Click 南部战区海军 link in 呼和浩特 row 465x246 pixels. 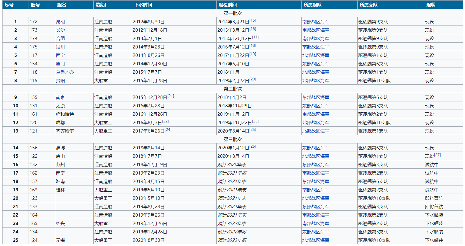coord(316,114)
